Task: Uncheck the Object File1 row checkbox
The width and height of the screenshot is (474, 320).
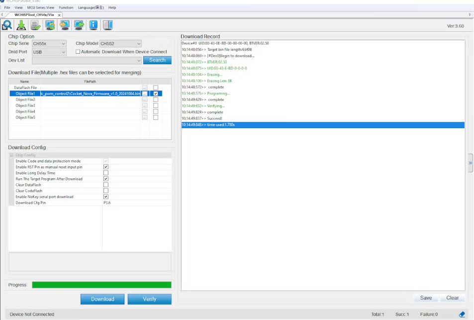Action: tap(156, 93)
